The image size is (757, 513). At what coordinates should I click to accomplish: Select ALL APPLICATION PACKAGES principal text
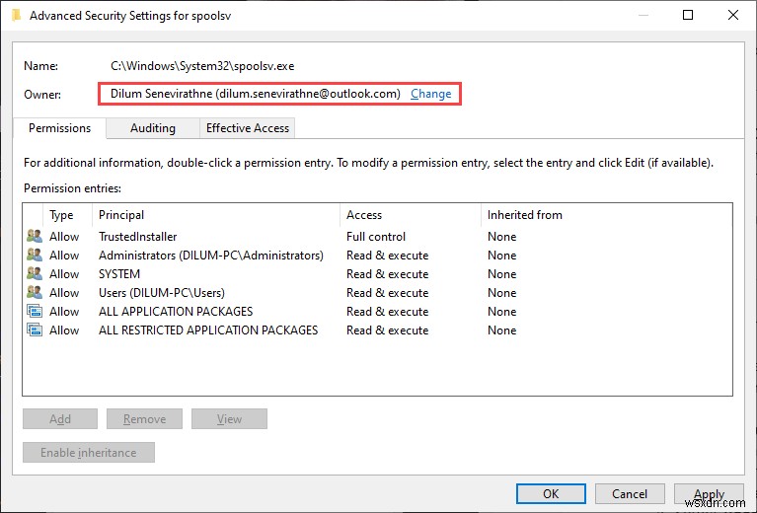[x=176, y=312]
